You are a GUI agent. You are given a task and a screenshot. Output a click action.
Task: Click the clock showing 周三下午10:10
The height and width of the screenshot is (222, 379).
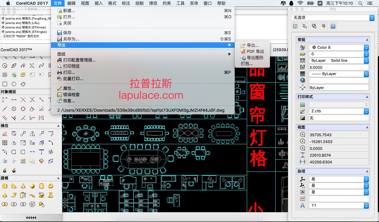click(340, 3)
